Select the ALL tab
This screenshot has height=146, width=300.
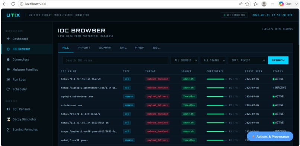[x=66, y=48]
